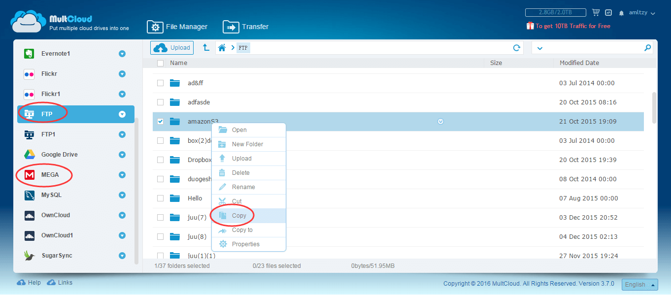This screenshot has width=671, height=295.
Task: Sort by the Modified Date column header
Action: click(579, 63)
